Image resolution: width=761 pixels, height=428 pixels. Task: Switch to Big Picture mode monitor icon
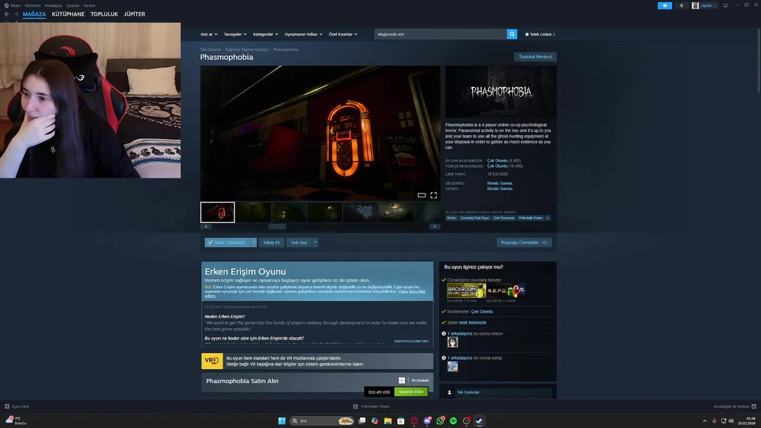point(725,5)
